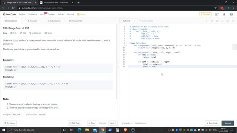Open a new browser tab
Viewport: 237px width, 133px height.
click(79, 3)
